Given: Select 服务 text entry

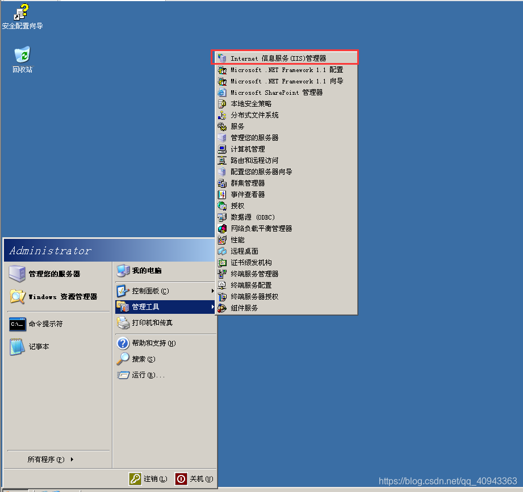Looking at the screenshot, I should [x=237, y=127].
